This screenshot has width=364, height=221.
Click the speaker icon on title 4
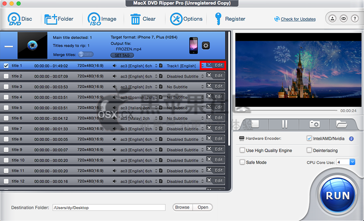[x=115, y=97]
